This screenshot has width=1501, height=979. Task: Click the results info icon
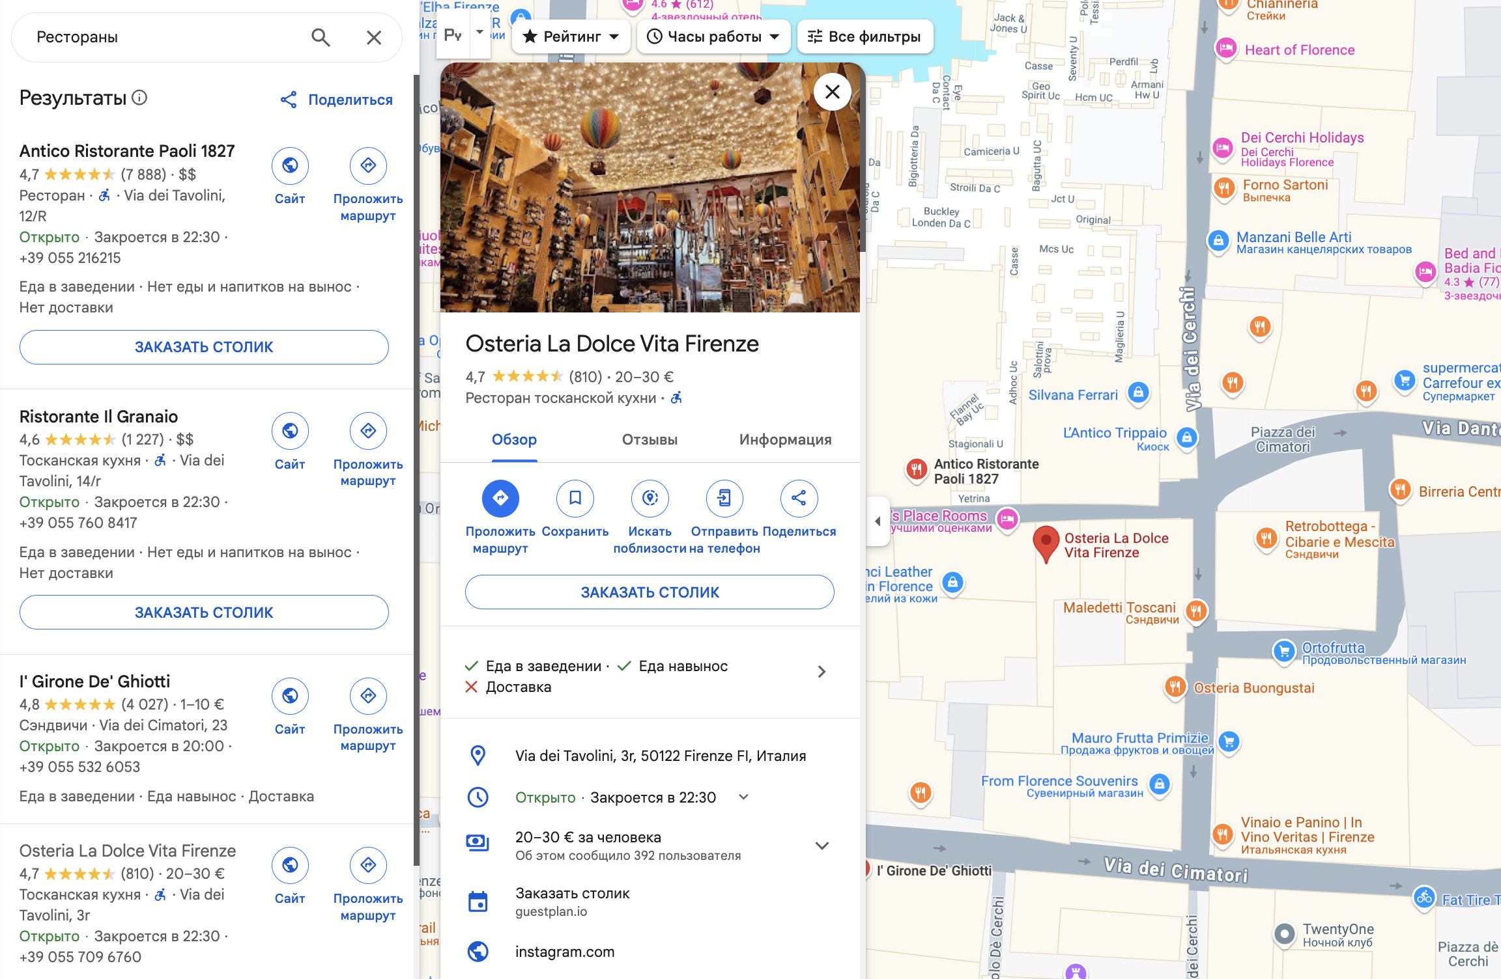[x=139, y=98]
